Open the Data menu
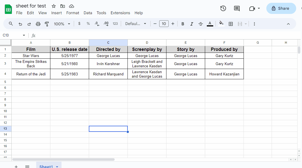302x168 pixels. click(88, 13)
